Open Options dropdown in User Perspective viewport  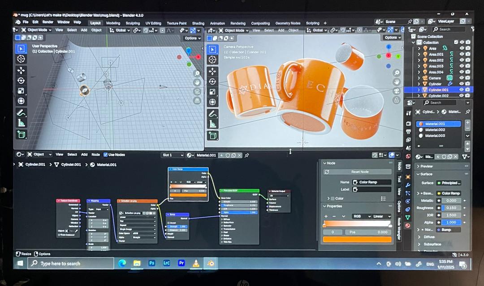click(x=193, y=38)
